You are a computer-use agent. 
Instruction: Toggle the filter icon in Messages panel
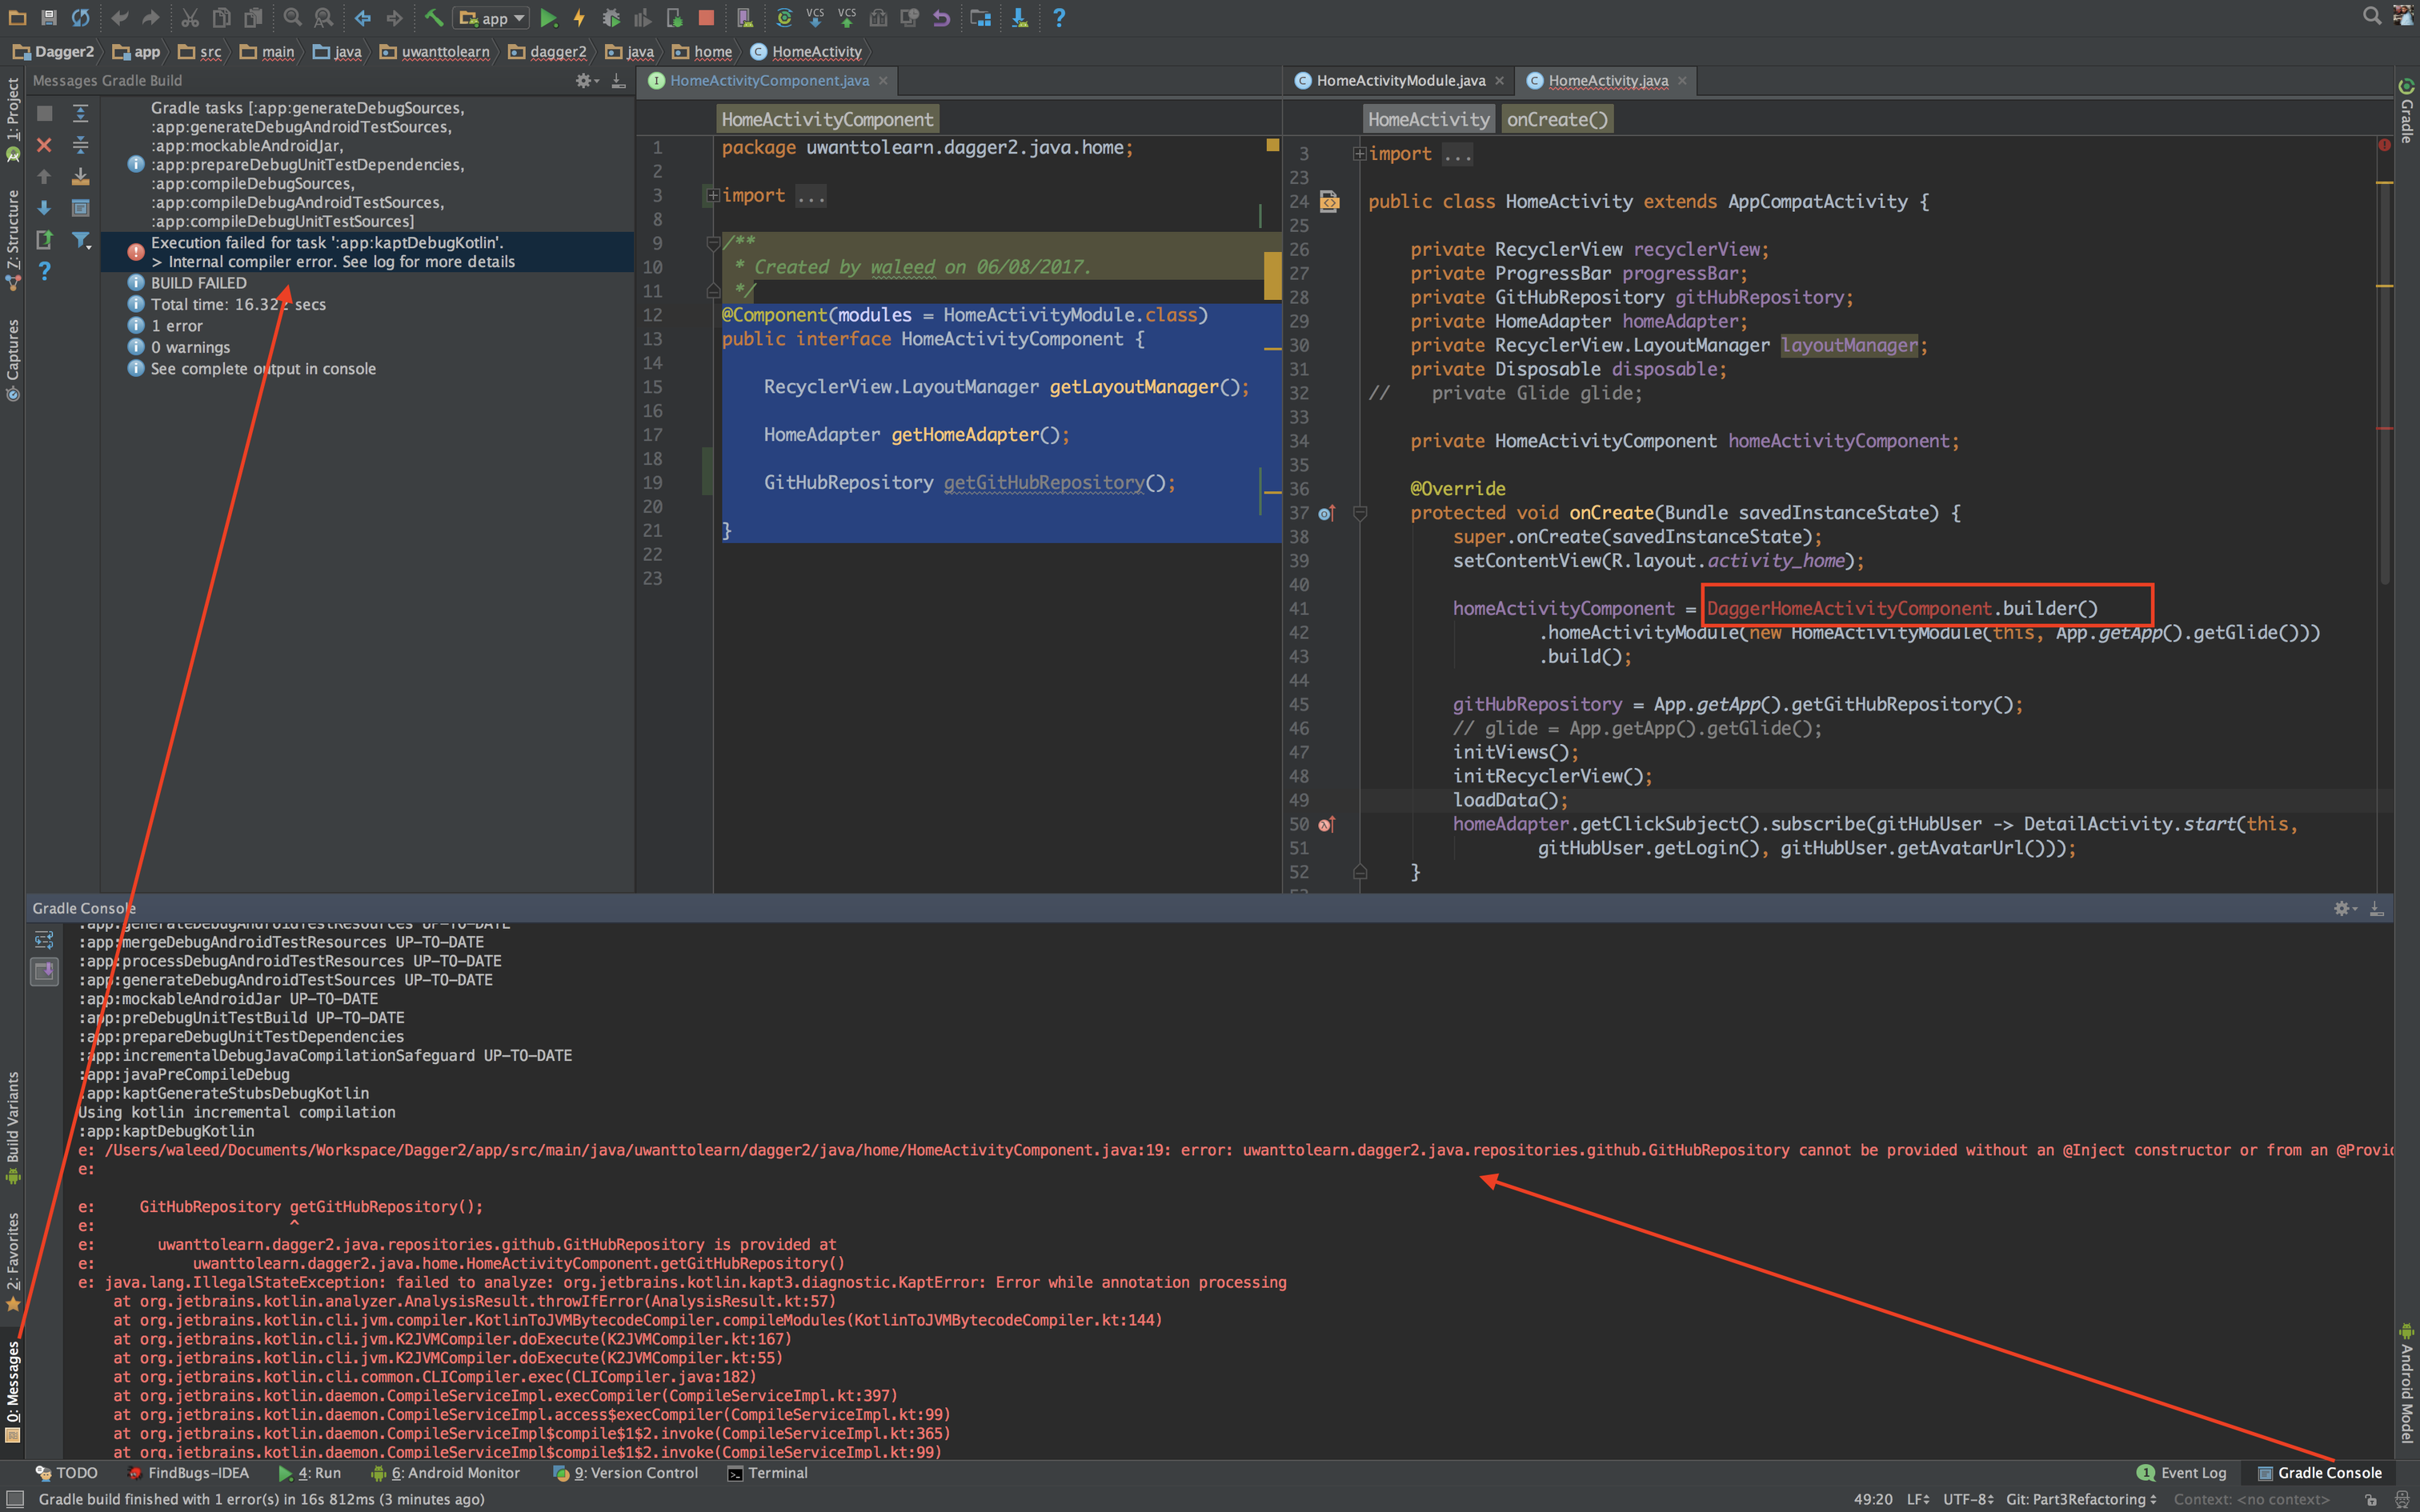(x=81, y=240)
